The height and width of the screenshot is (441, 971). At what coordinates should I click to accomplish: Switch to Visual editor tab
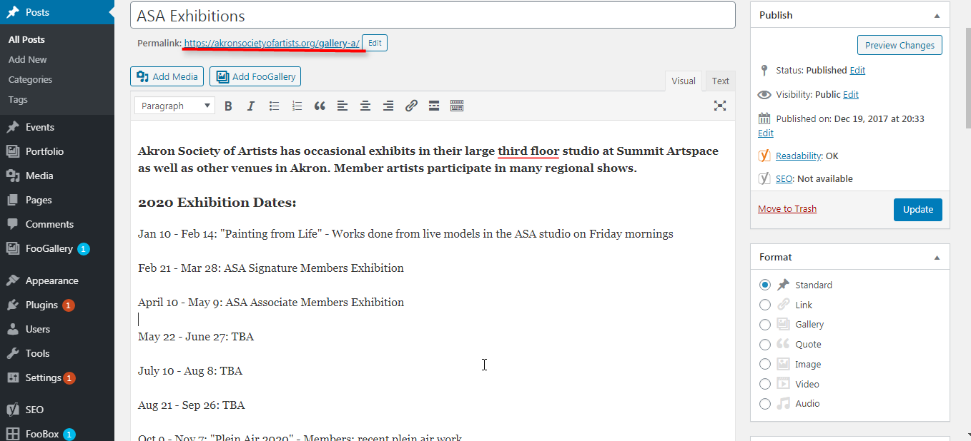pos(684,81)
